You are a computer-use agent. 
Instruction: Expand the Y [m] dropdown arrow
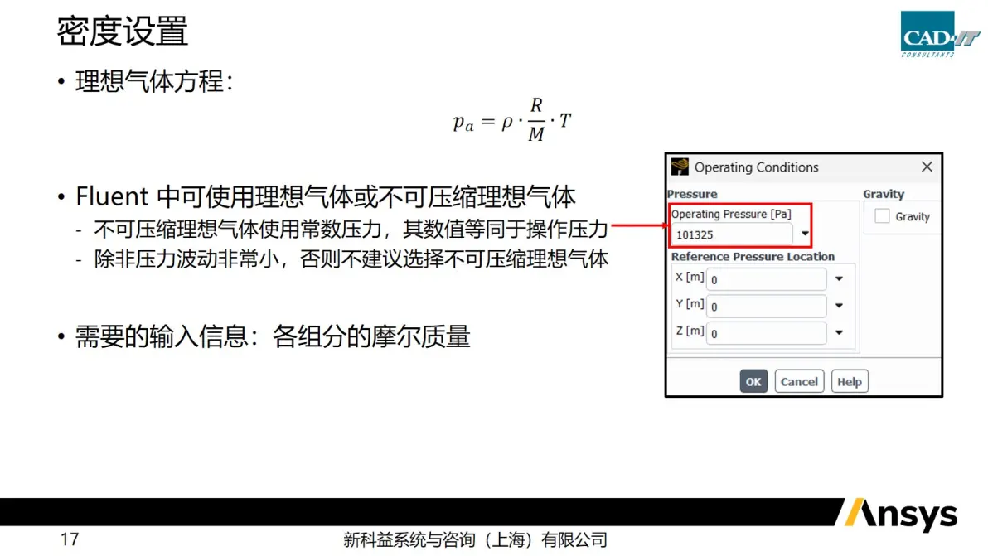[x=840, y=306]
